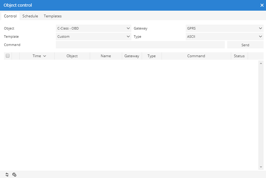The height and width of the screenshot is (178, 266).
Task: Click the Command column header in table
Action: click(x=196, y=56)
